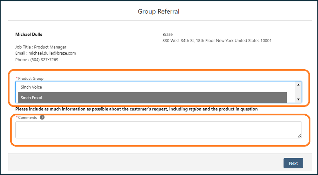This screenshot has width=318, height=175.
Task: Click the Braze company name
Action: point(167,34)
